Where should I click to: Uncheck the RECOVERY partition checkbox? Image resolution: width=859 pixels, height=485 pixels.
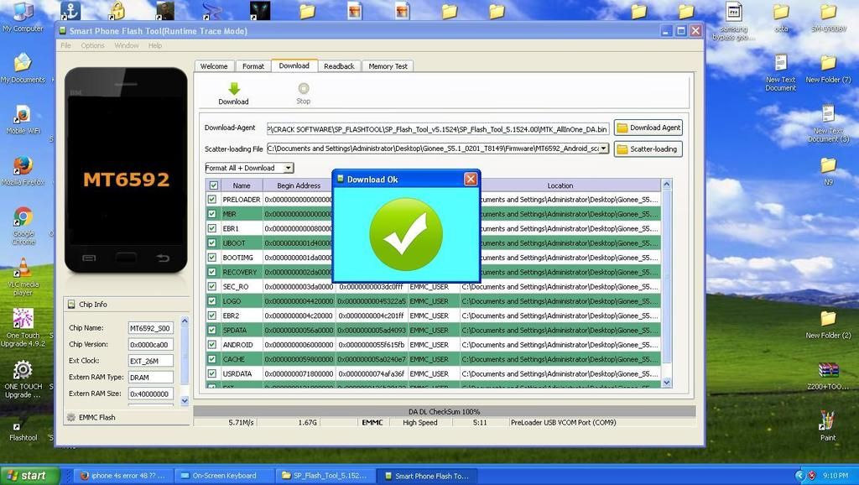[212, 272]
